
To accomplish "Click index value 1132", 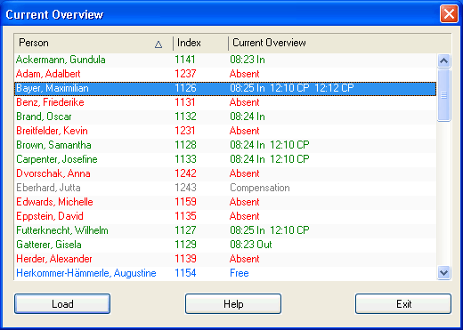I will click(x=185, y=117).
